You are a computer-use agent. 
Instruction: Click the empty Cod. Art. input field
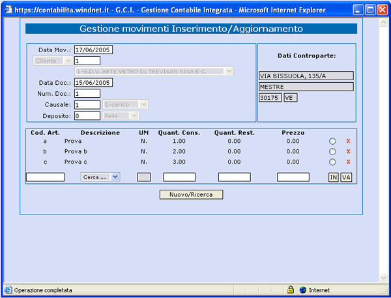click(x=45, y=177)
